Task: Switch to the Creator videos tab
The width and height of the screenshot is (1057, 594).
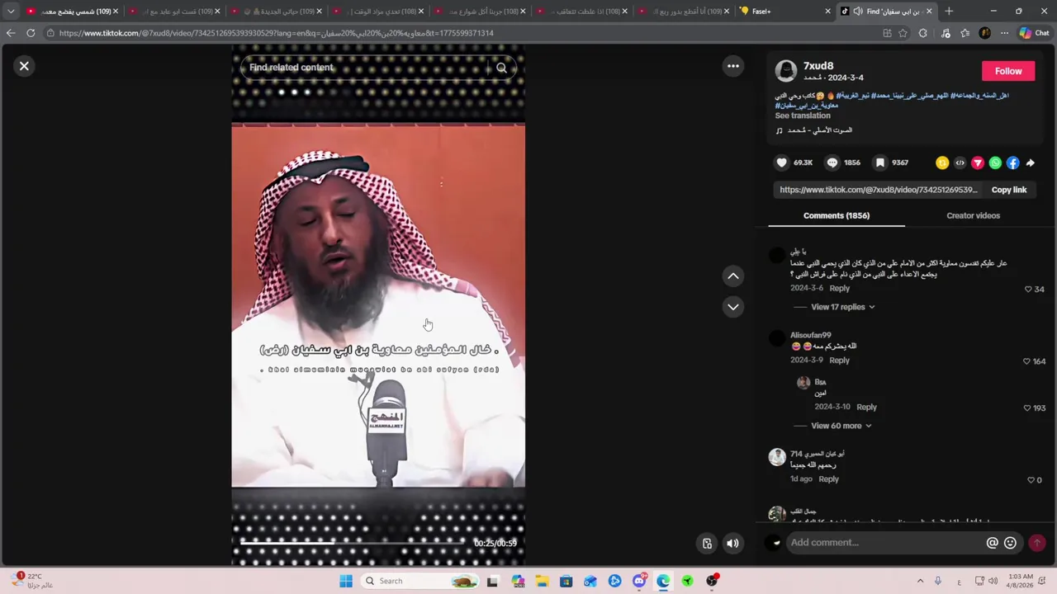Action: click(x=973, y=215)
